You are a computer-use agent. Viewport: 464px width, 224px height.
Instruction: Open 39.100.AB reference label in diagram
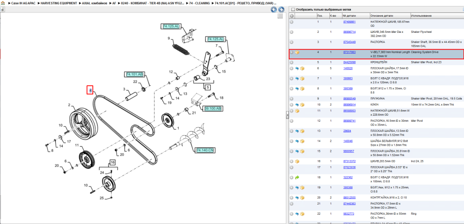coord(213,109)
